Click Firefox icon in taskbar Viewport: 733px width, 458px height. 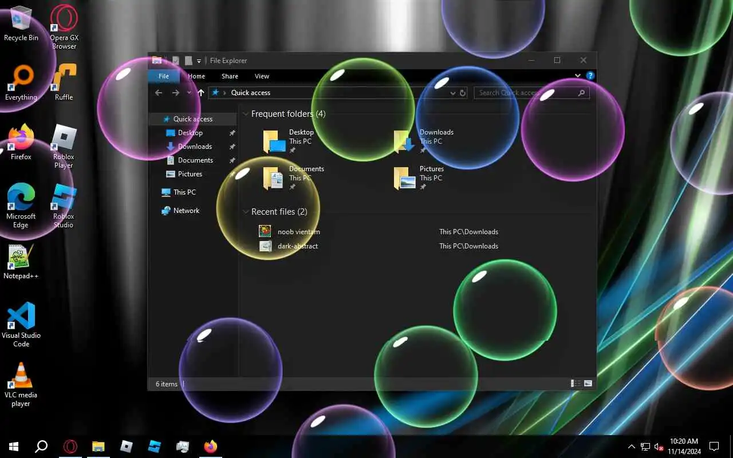pyautogui.click(x=211, y=446)
